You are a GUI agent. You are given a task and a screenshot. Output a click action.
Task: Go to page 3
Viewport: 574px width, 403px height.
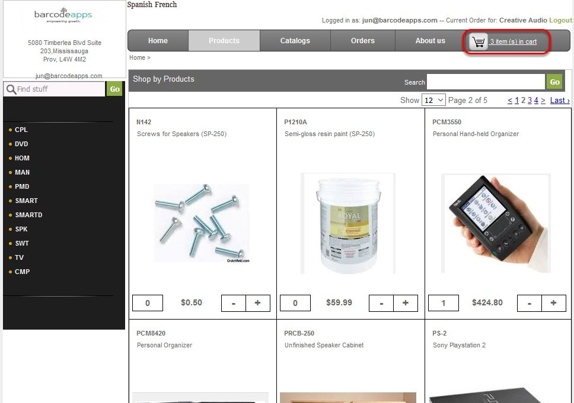[530, 101]
